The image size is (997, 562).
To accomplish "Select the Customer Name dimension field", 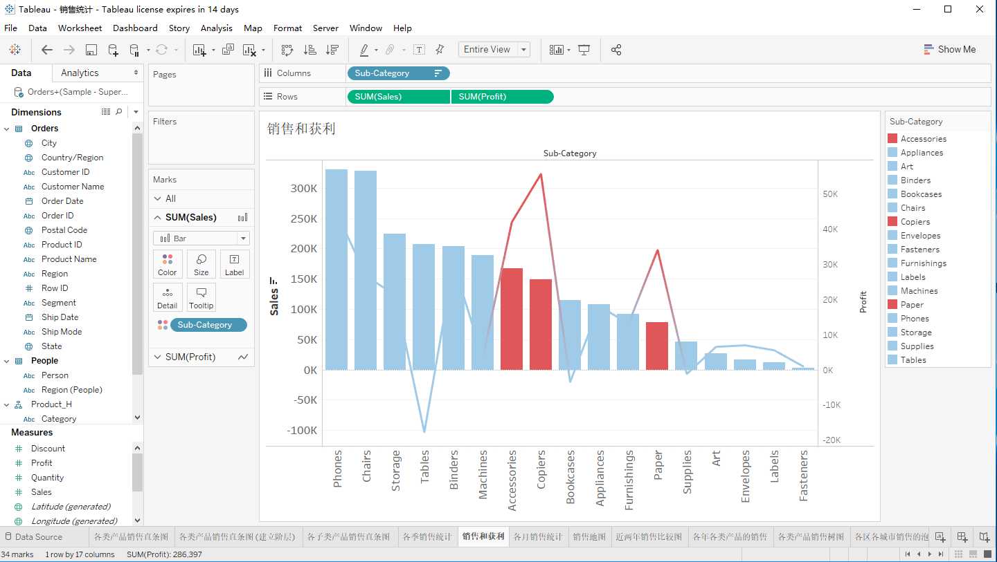I will pyautogui.click(x=73, y=187).
